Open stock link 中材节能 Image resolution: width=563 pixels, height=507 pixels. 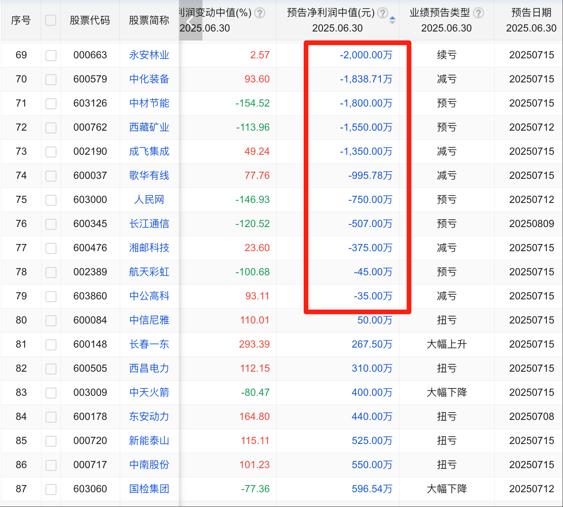(149, 103)
